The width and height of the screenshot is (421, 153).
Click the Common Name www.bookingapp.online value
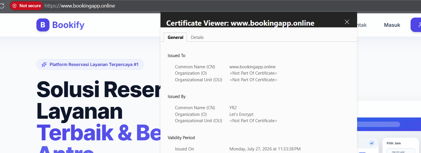click(252, 67)
